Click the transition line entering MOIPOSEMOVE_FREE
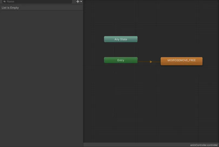This screenshot has width=219, height=147. [x=157, y=62]
